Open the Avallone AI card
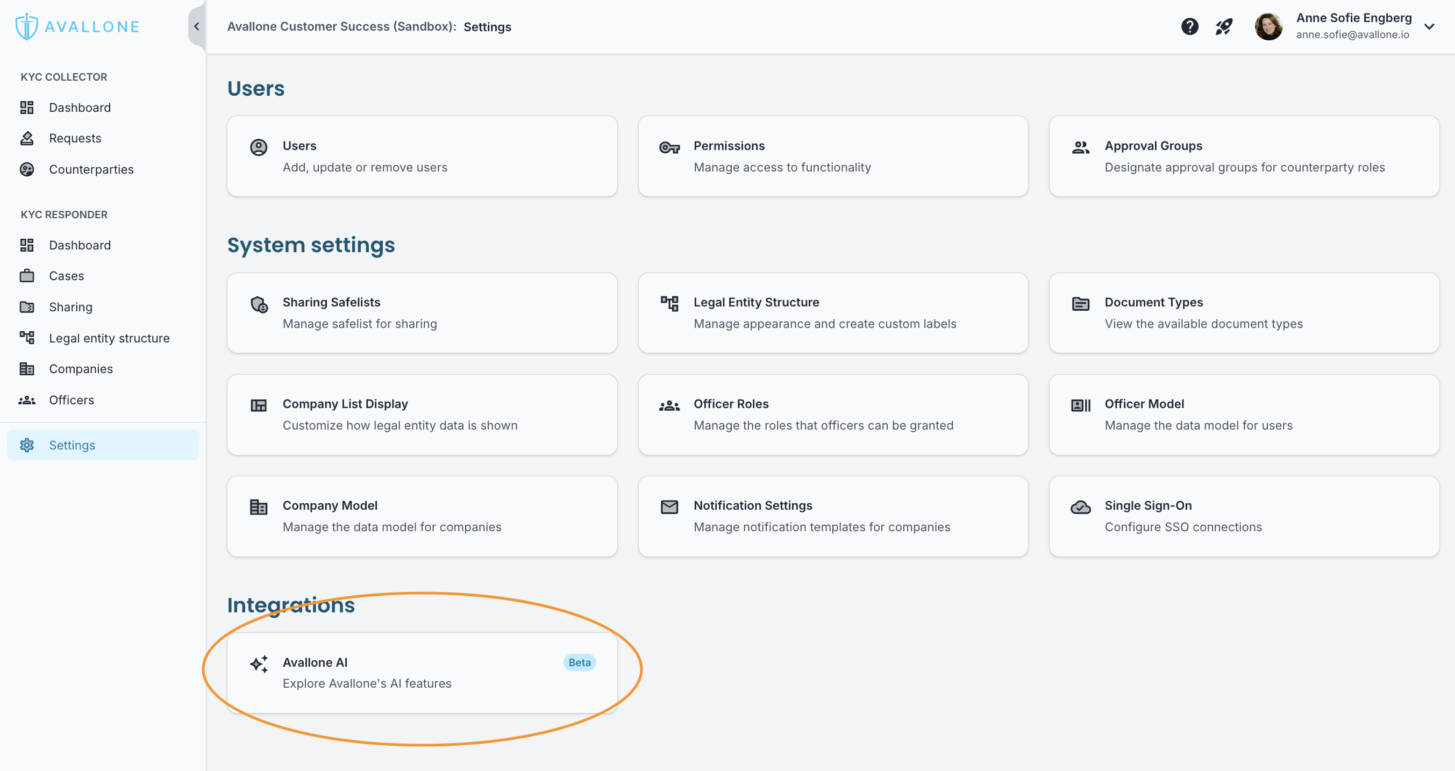 pos(422,673)
